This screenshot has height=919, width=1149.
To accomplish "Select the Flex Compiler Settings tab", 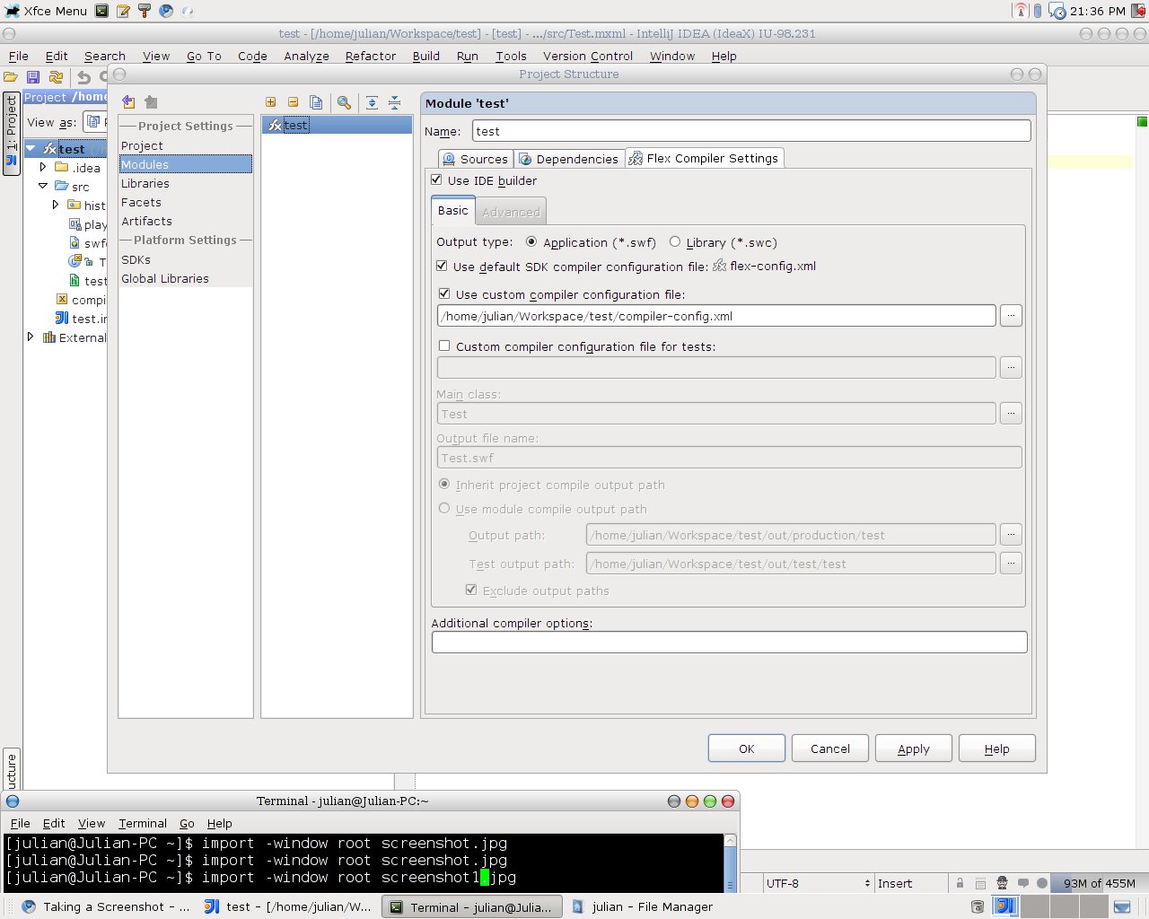I will [x=705, y=158].
